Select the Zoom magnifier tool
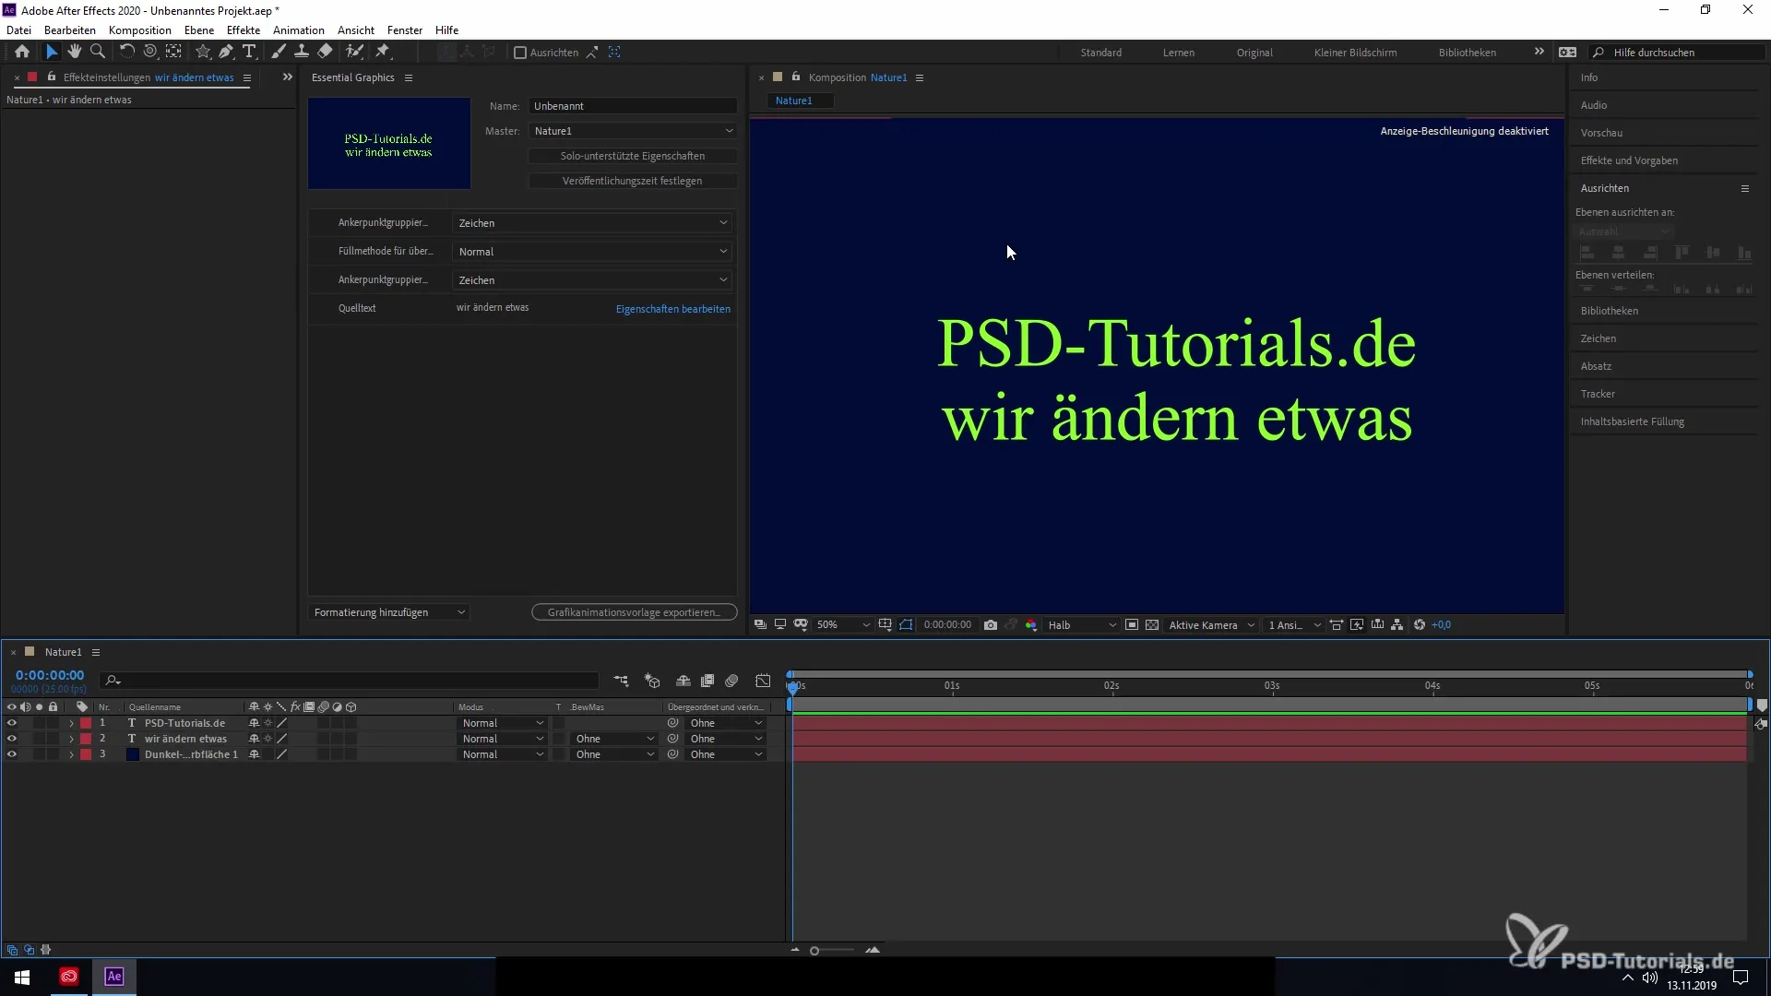Viewport: 1771px width, 996px height. coord(98,52)
